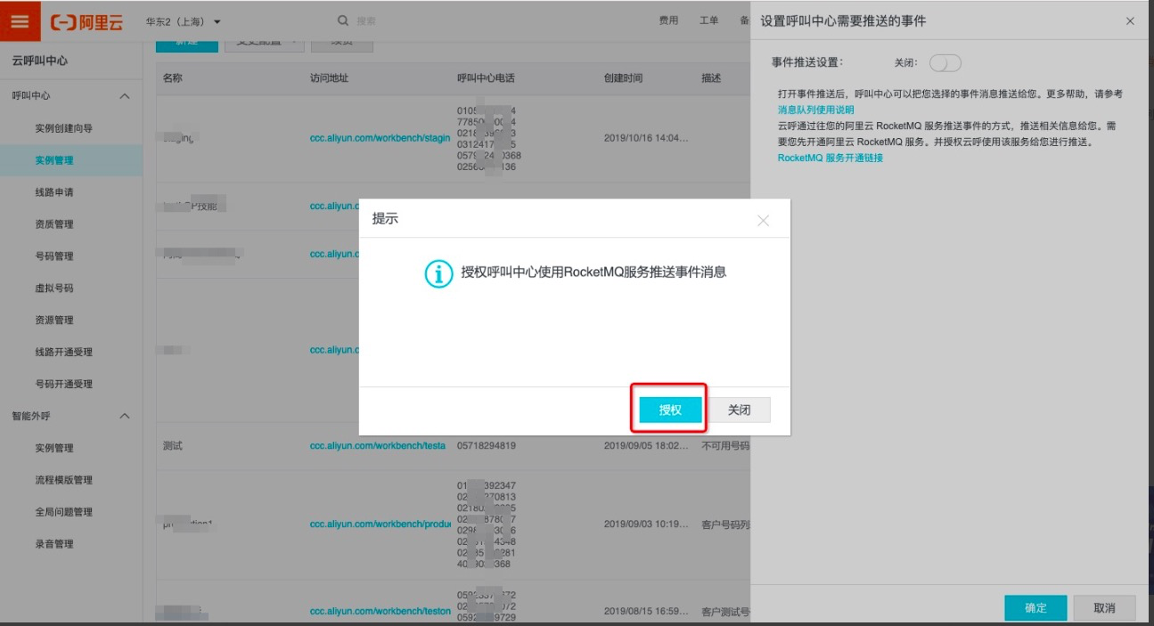
Task: Click the 云呼叫中心 sidebar title
Action: click(39, 61)
